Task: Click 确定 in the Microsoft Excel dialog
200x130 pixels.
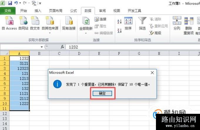Action: 102,93
